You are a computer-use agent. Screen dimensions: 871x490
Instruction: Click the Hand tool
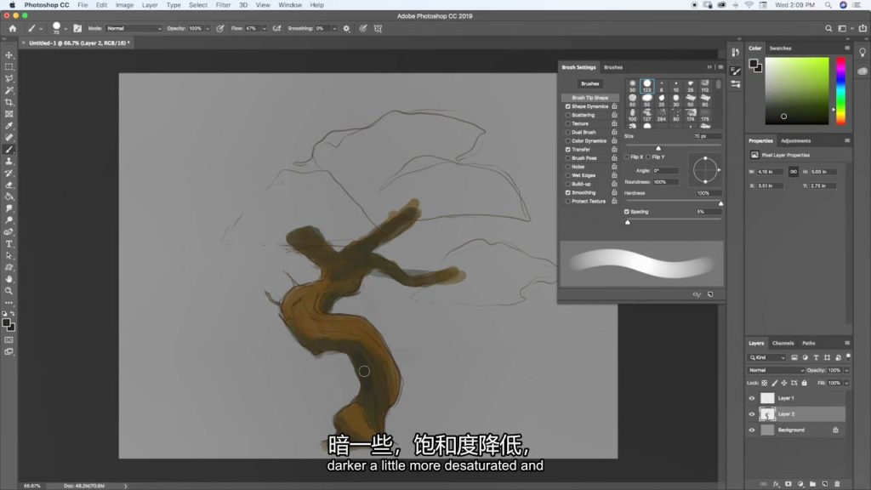[x=9, y=278]
